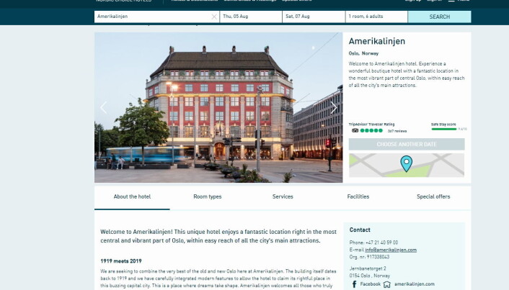Click the house icon beside amerikalinjen.com
This screenshot has width=509, height=290.
[x=387, y=284]
